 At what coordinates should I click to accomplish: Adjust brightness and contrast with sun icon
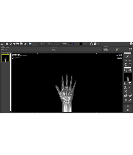126,100
